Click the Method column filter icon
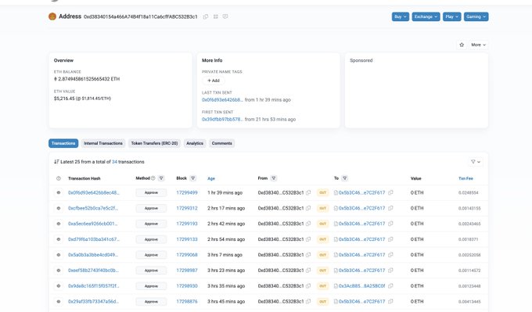Screen dimensions: 532x312 [161, 178]
